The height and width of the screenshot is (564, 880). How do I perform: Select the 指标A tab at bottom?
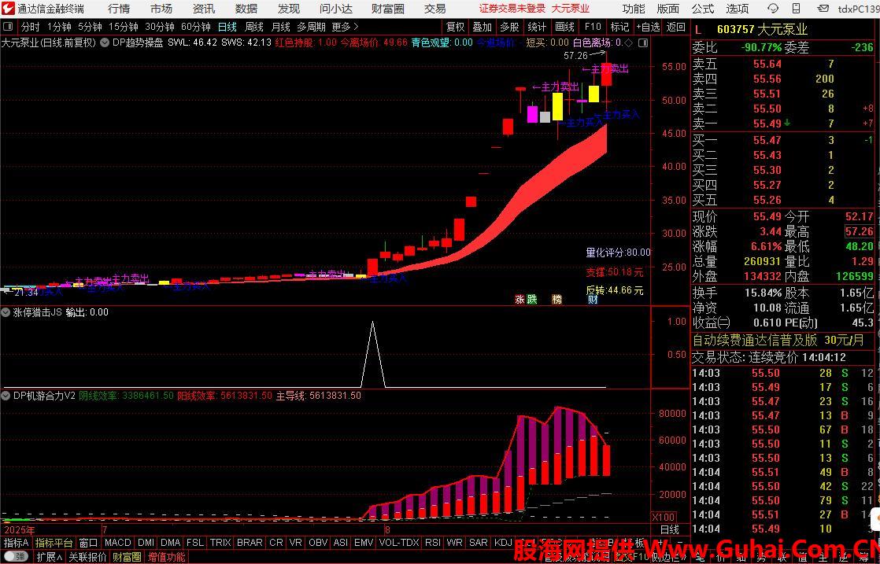click(x=16, y=543)
